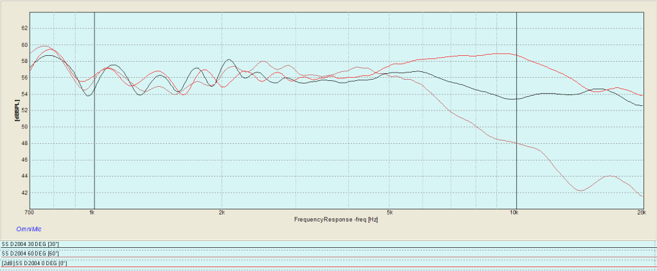Screen dimensions: 657x271
Task: Click the 50 dB axis tick label
Action: coord(24,127)
